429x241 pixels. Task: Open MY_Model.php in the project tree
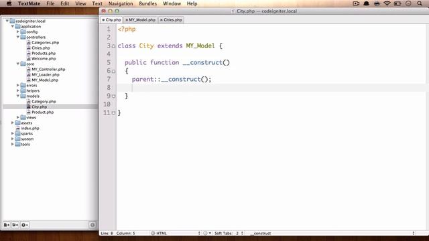45,80
